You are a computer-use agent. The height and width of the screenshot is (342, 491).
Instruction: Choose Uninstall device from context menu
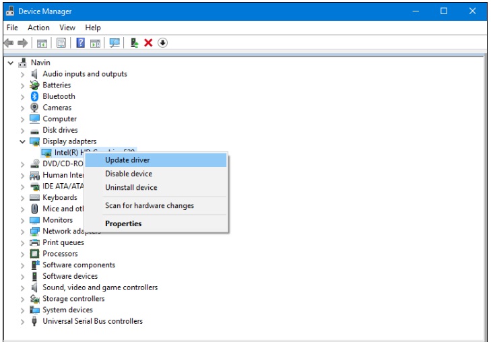pos(156,187)
